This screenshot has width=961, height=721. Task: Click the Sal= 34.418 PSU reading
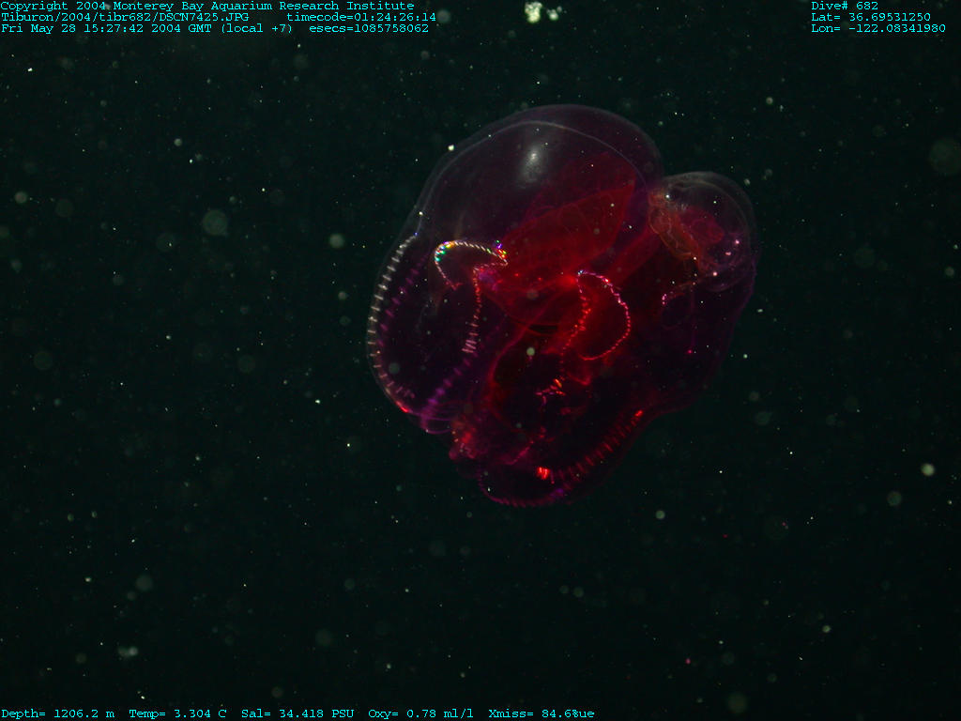click(x=297, y=713)
